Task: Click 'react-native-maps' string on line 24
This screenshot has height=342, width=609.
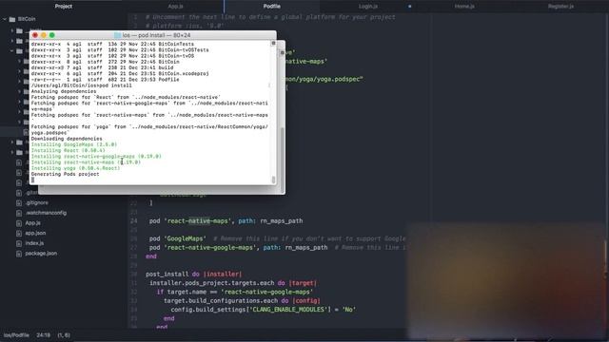Action: [198, 221]
